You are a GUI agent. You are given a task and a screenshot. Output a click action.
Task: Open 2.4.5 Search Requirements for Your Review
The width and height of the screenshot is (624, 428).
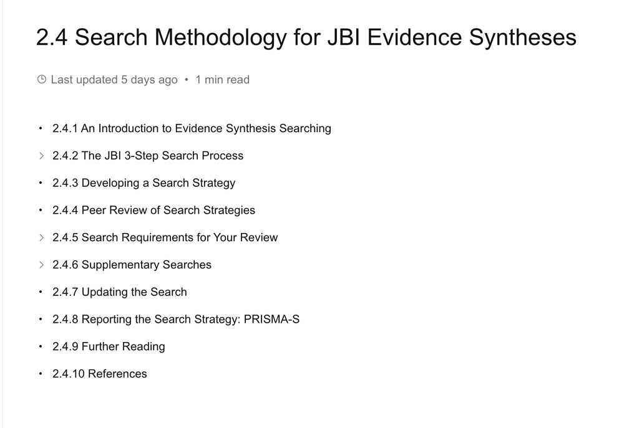tap(165, 237)
